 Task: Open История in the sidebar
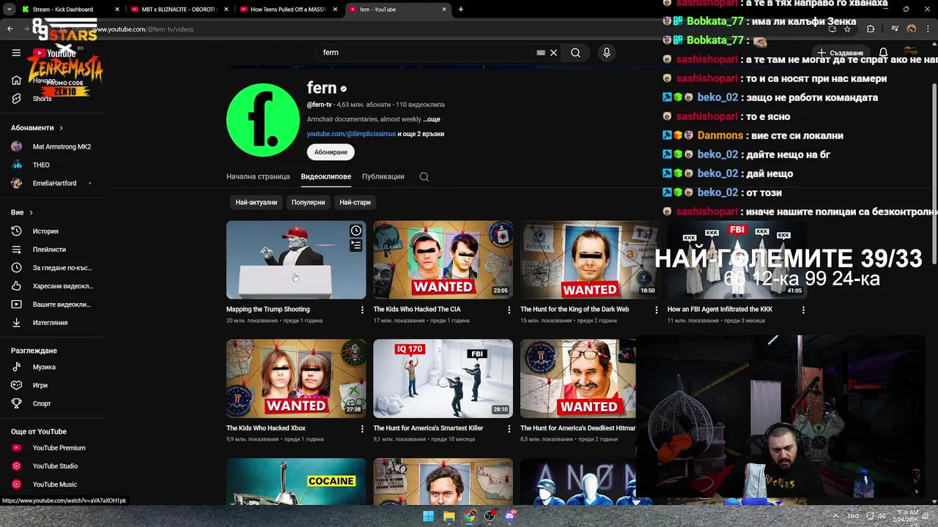point(53,231)
